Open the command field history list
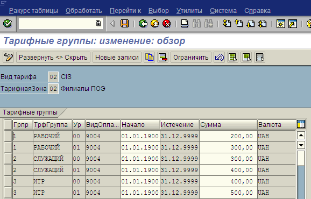The height and width of the screenshot is (199, 311). [x=98, y=23]
